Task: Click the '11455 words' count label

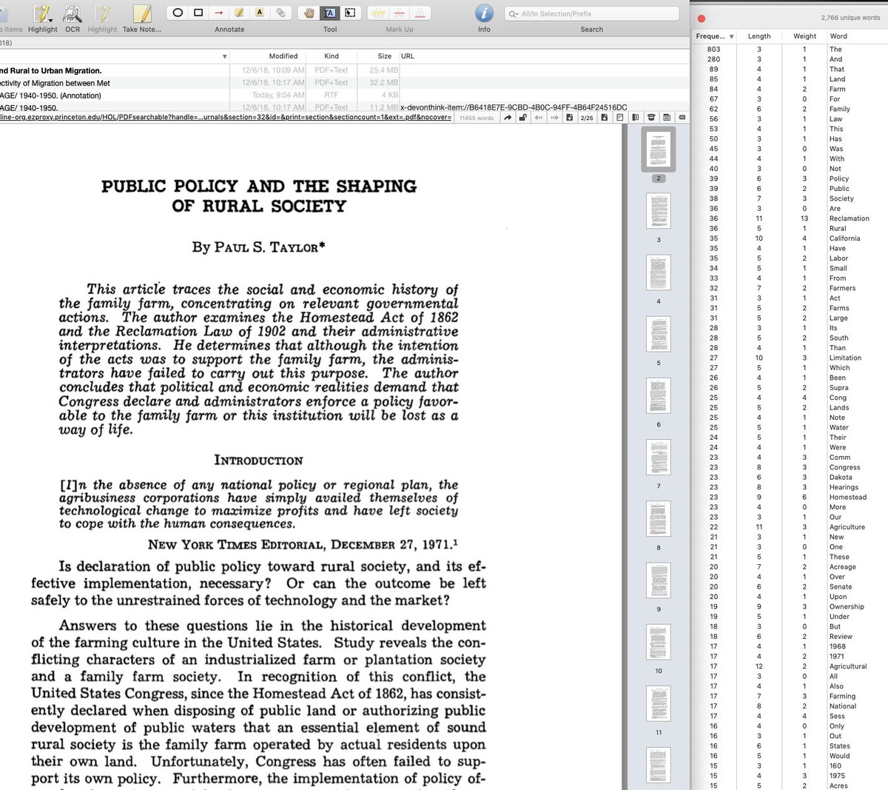Action: (476, 118)
